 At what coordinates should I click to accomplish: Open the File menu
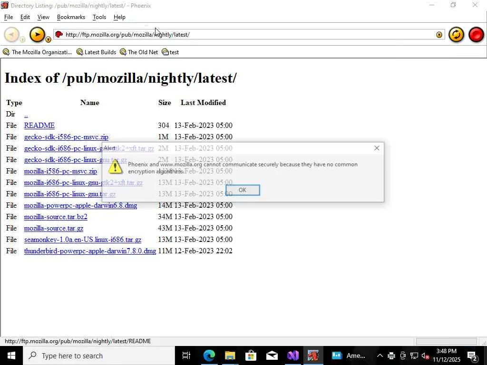9,17
